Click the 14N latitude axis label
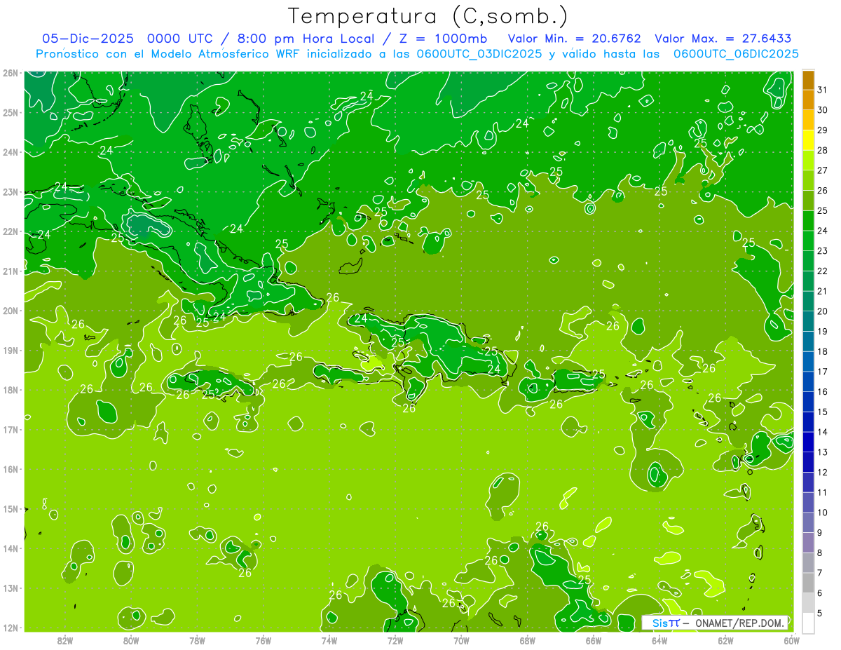This screenshot has height=650, width=841. pos(11,548)
